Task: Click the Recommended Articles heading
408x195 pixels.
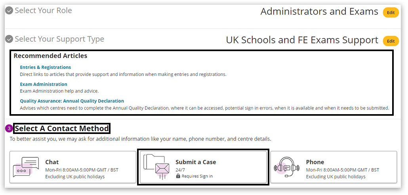Action: tap(50, 56)
